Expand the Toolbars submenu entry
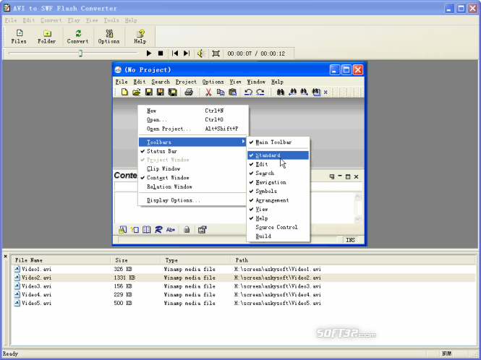 [192, 142]
